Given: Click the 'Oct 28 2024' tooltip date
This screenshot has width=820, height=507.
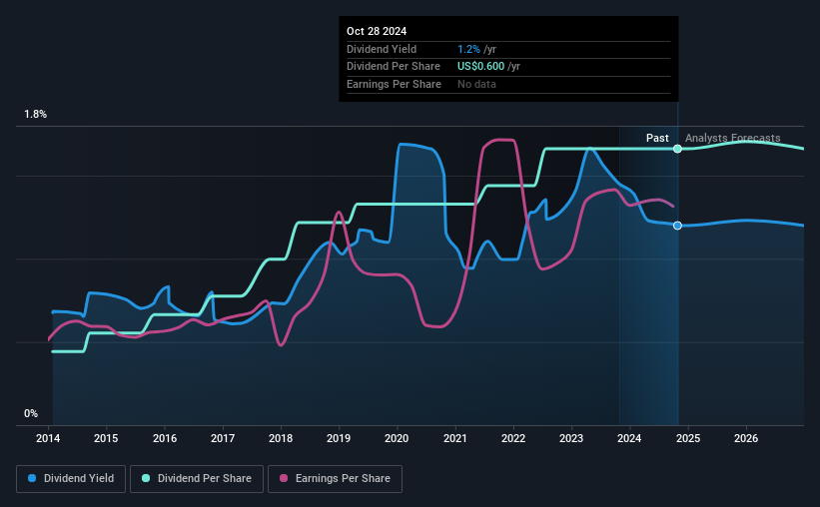Looking at the screenshot, I should [377, 31].
